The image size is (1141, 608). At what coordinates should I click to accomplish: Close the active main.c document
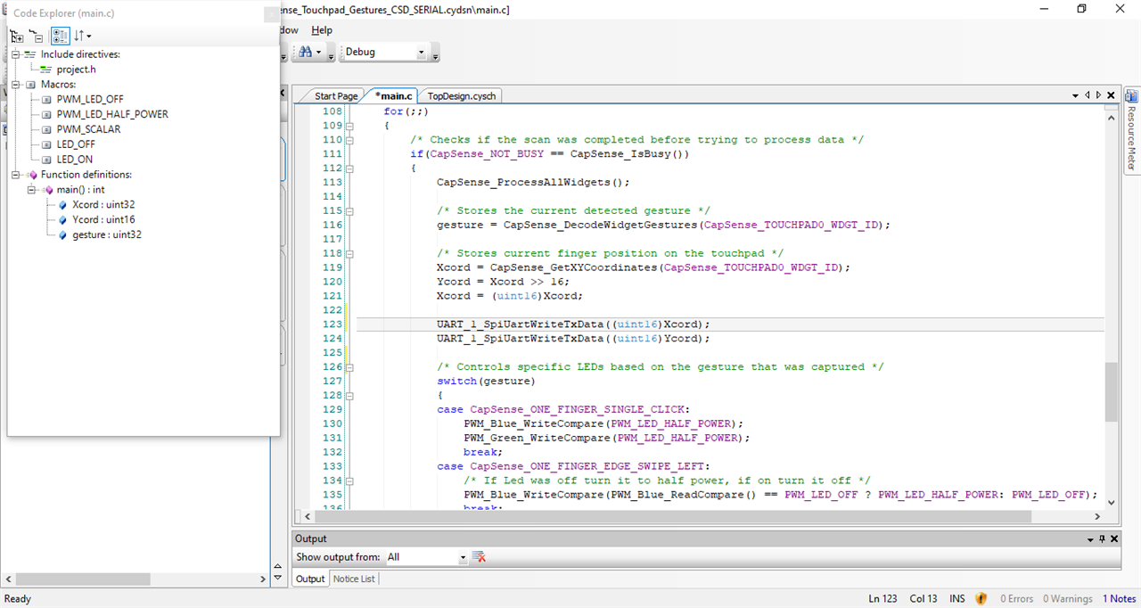1111,95
